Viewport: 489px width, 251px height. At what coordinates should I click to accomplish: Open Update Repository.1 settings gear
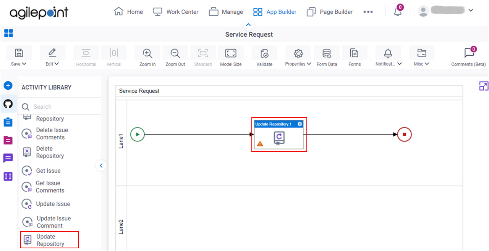point(300,124)
